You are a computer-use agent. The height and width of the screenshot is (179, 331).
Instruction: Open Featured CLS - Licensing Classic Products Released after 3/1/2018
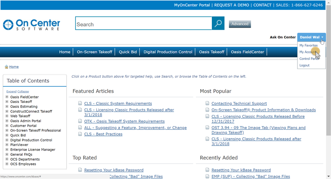tap(129, 112)
